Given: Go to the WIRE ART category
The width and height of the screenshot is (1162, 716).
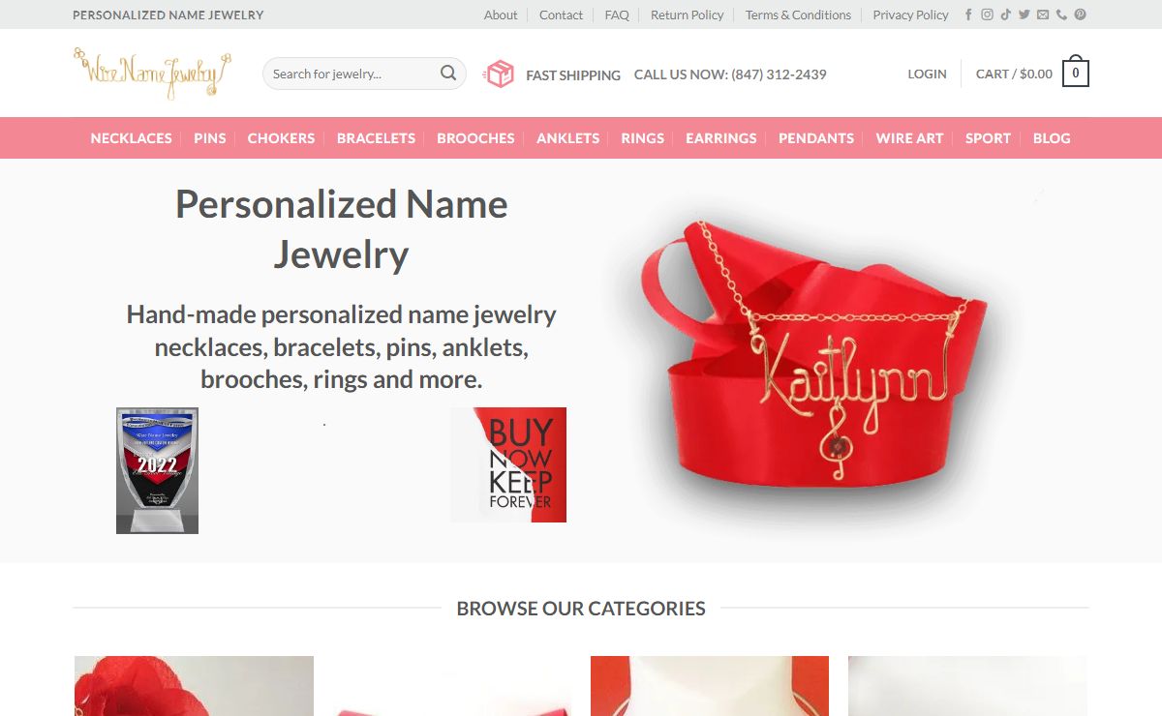Looking at the screenshot, I should pos(909,138).
